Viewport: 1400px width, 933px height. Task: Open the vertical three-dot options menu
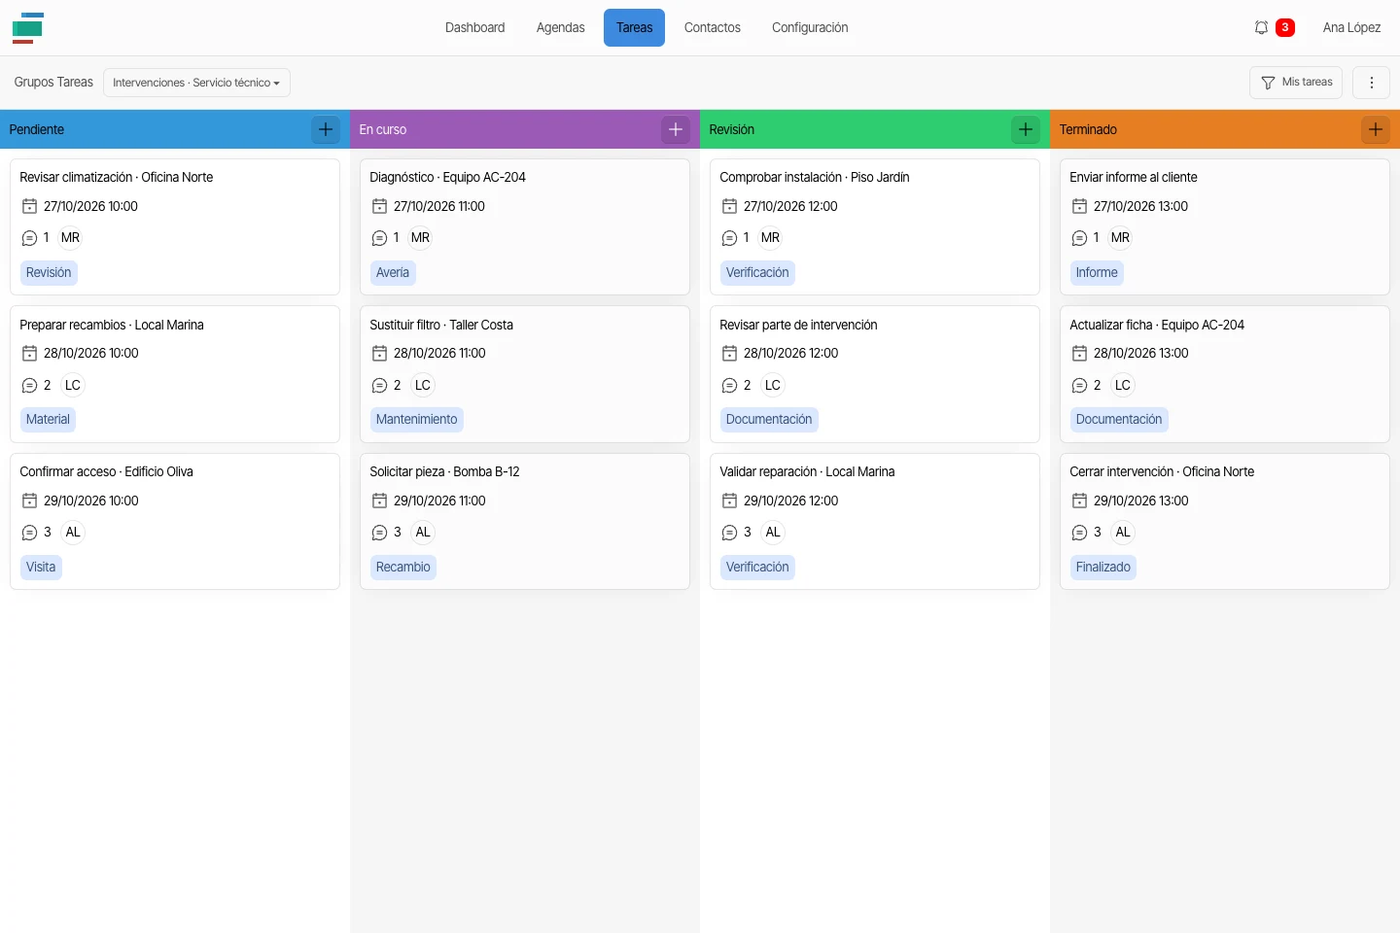coord(1372,83)
